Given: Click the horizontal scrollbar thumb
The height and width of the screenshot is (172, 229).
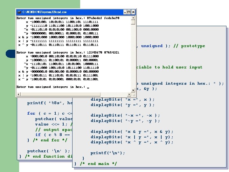Looking at the screenshot, I should pos(60,94).
